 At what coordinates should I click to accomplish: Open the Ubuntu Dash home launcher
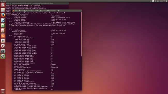(x=3, y=5)
